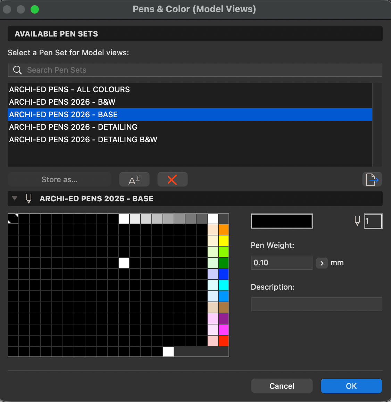The width and height of the screenshot is (391, 402).
Task: Click the pen icon in section header
Action: pyautogui.click(x=29, y=199)
